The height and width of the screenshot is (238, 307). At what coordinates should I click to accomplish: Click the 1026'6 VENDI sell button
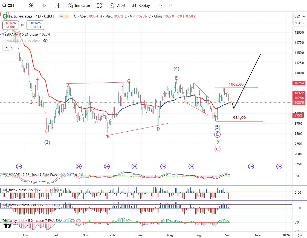tap(11, 25)
